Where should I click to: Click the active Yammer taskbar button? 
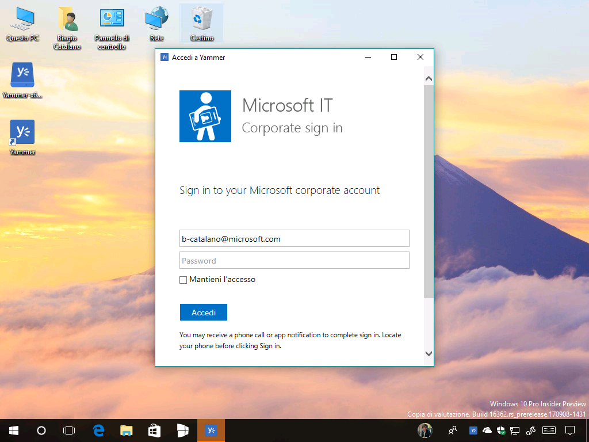(211, 430)
